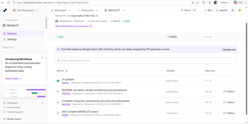Viewport: 248px width, 124px height.
Task: Open the Add complete BACKLOT project deploy
Action: tap(80, 111)
